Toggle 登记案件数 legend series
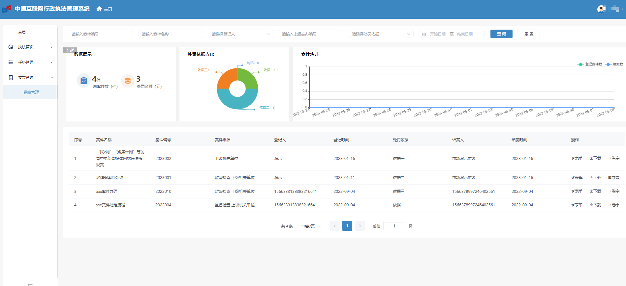The height and width of the screenshot is (286, 626). pos(590,64)
